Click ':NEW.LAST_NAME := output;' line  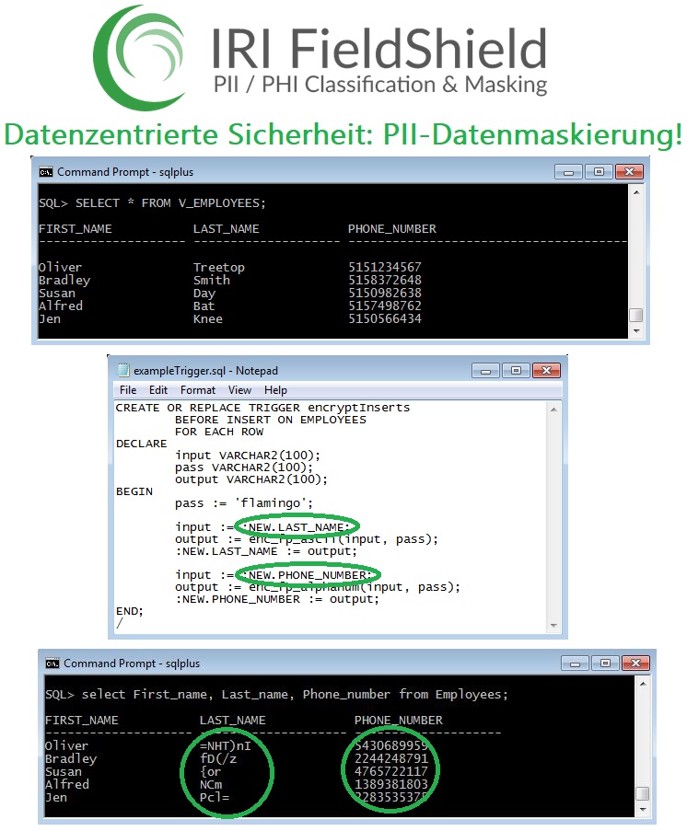[x=266, y=551]
